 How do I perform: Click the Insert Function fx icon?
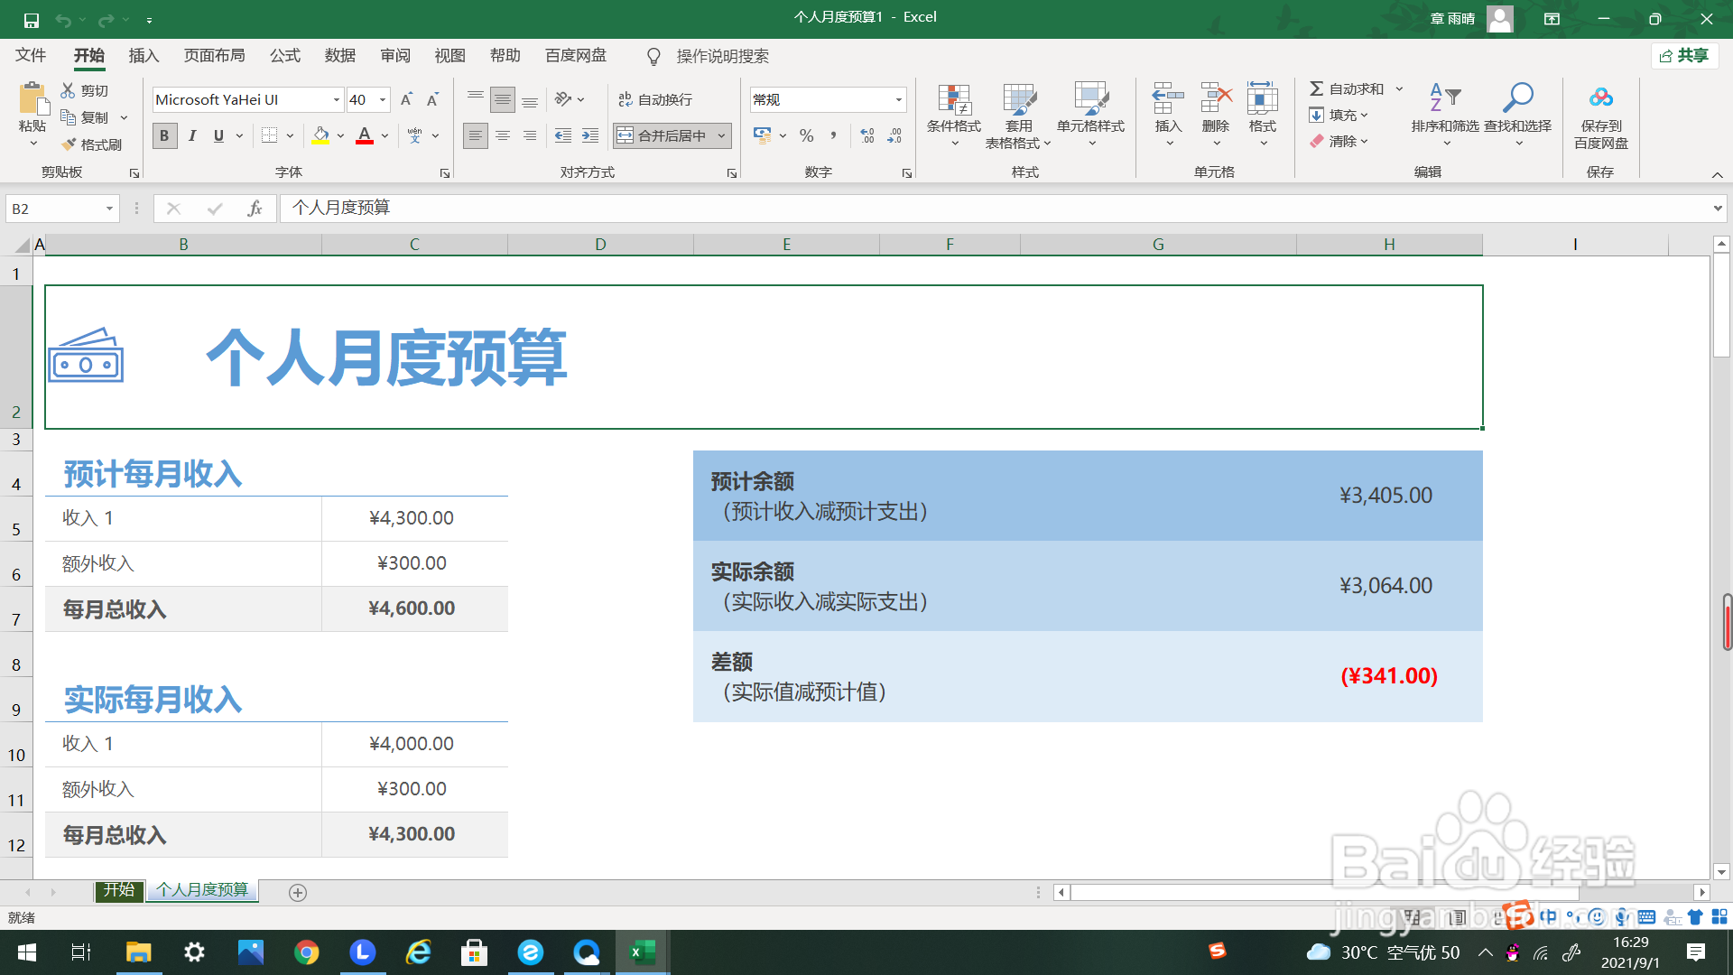click(255, 209)
